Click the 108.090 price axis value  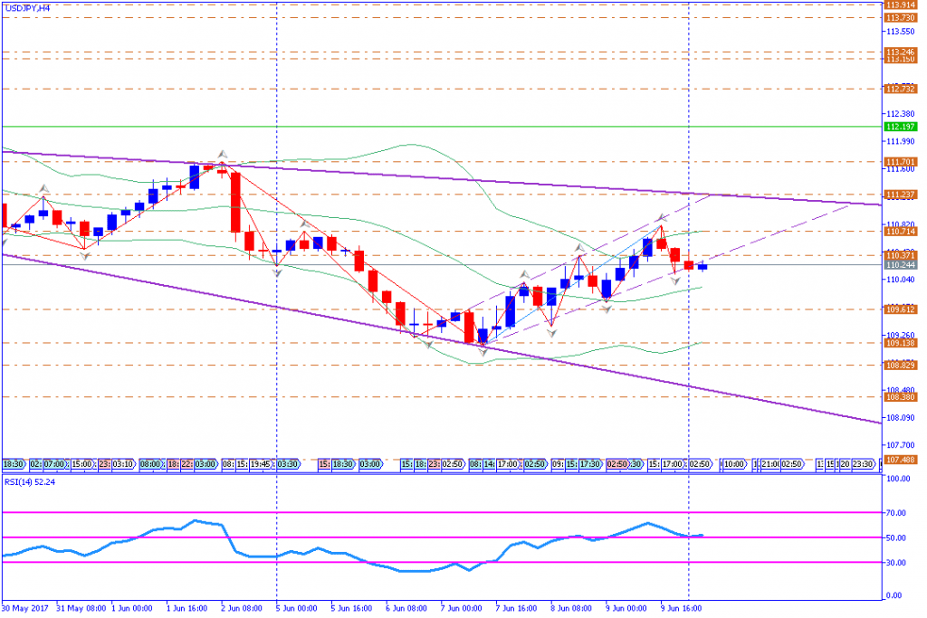[x=901, y=418]
